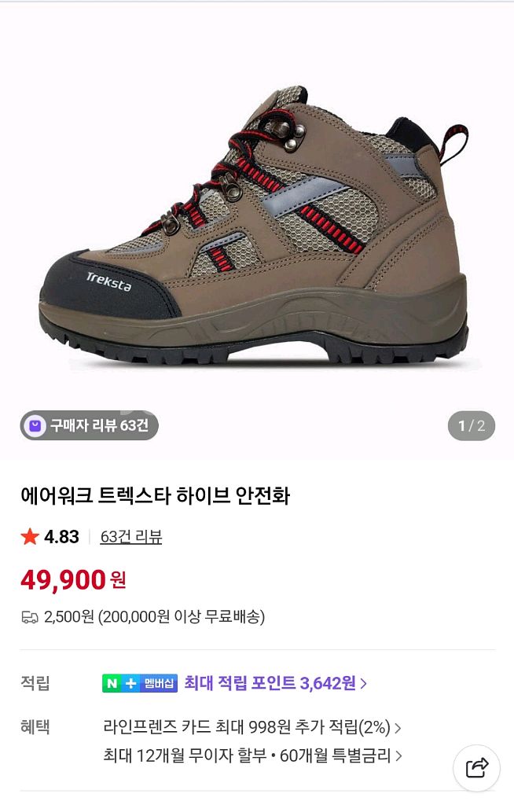The height and width of the screenshot is (805, 514).
Task: Tap the 적립 row label
Action: tap(35, 683)
